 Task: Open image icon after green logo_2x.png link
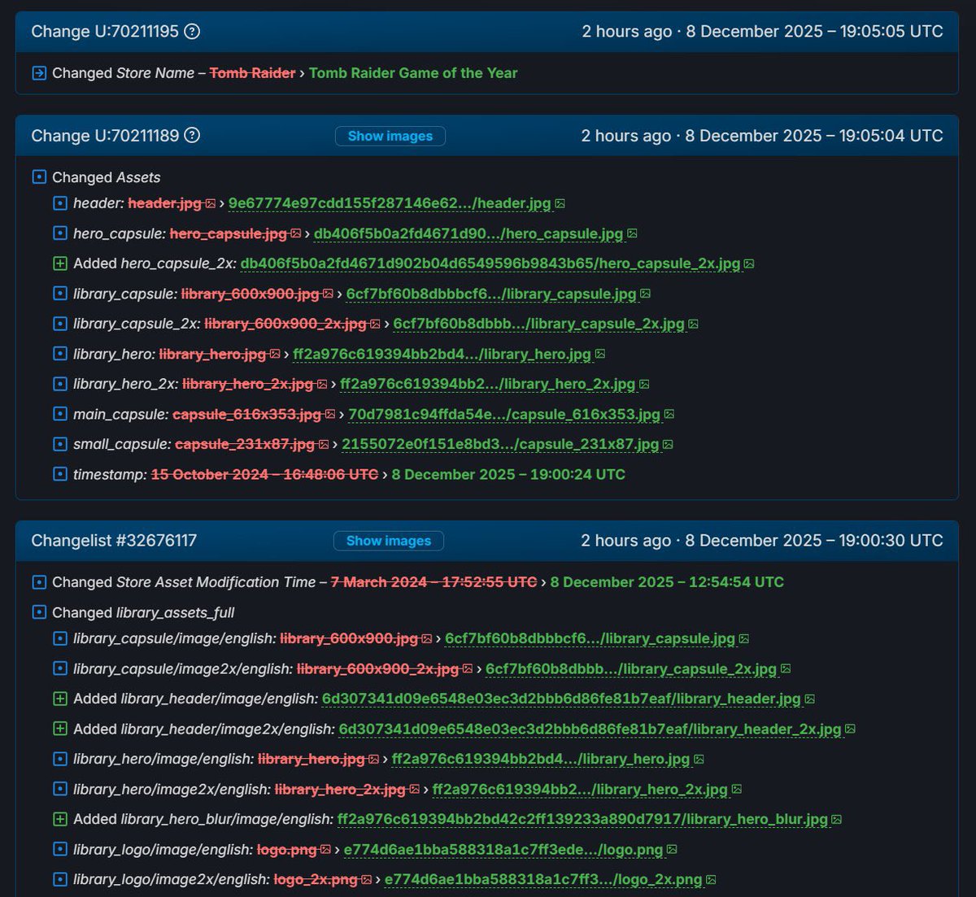(x=711, y=879)
